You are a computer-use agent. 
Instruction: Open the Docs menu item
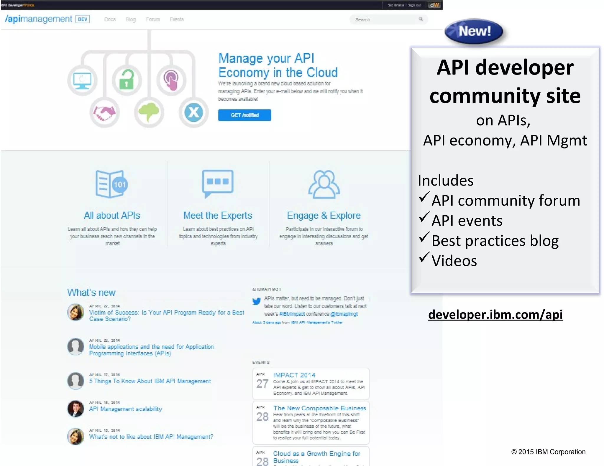(110, 19)
